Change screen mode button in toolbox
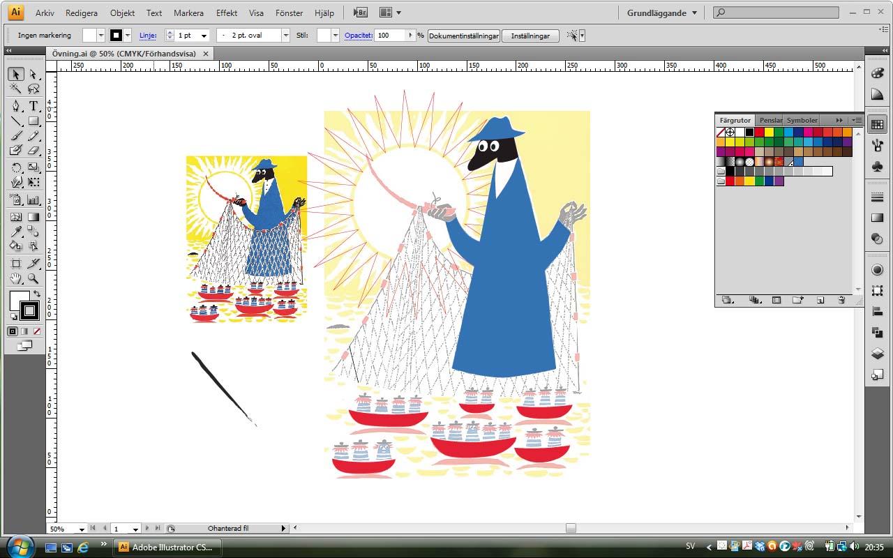Screen dimensions: 893x558 tap(24, 345)
